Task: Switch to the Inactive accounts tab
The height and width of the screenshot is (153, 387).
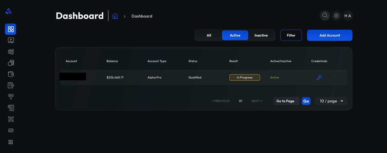Action: click(x=261, y=35)
